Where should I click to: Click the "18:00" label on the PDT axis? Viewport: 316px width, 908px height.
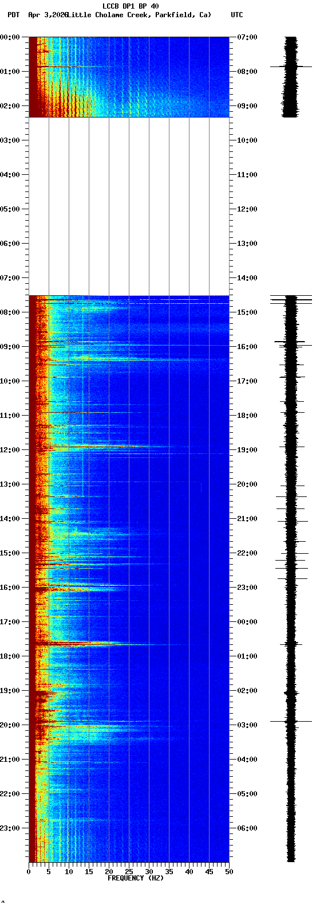tap(10, 656)
